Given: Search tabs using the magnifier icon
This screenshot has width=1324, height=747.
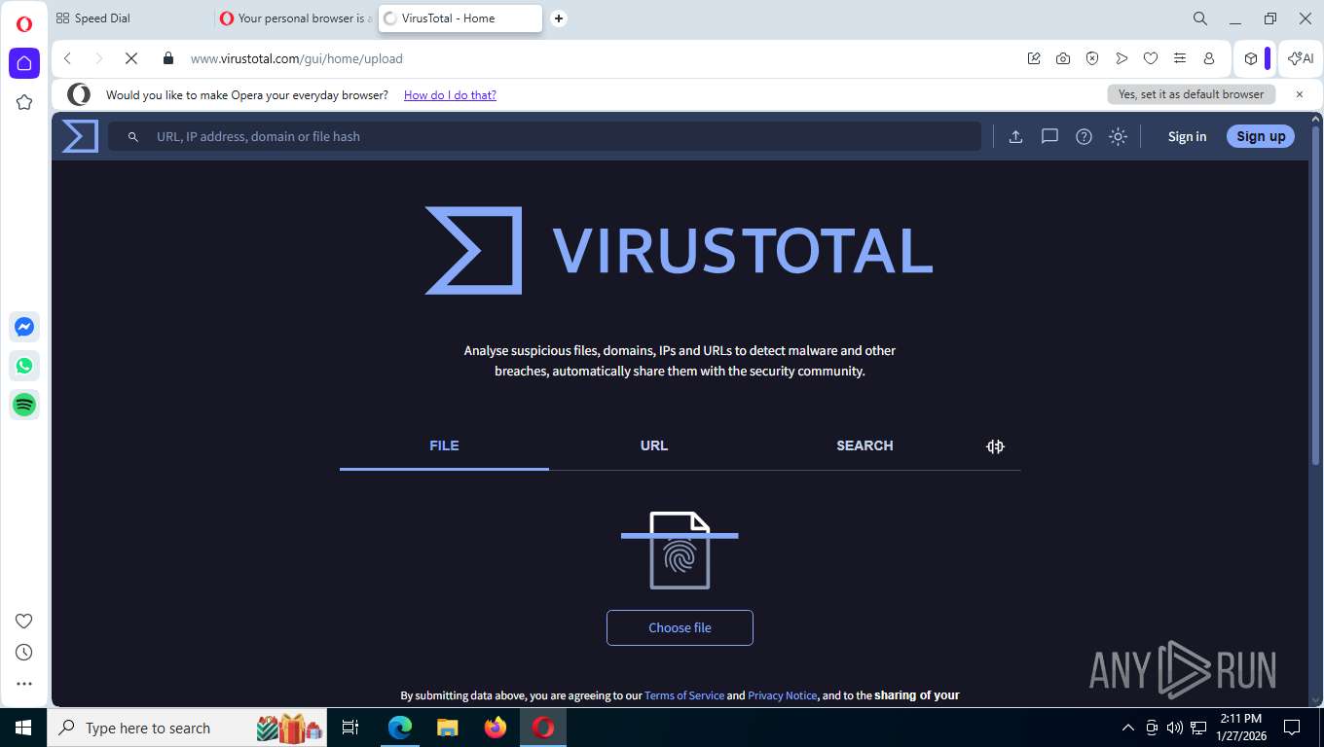Looking at the screenshot, I should [x=1200, y=18].
